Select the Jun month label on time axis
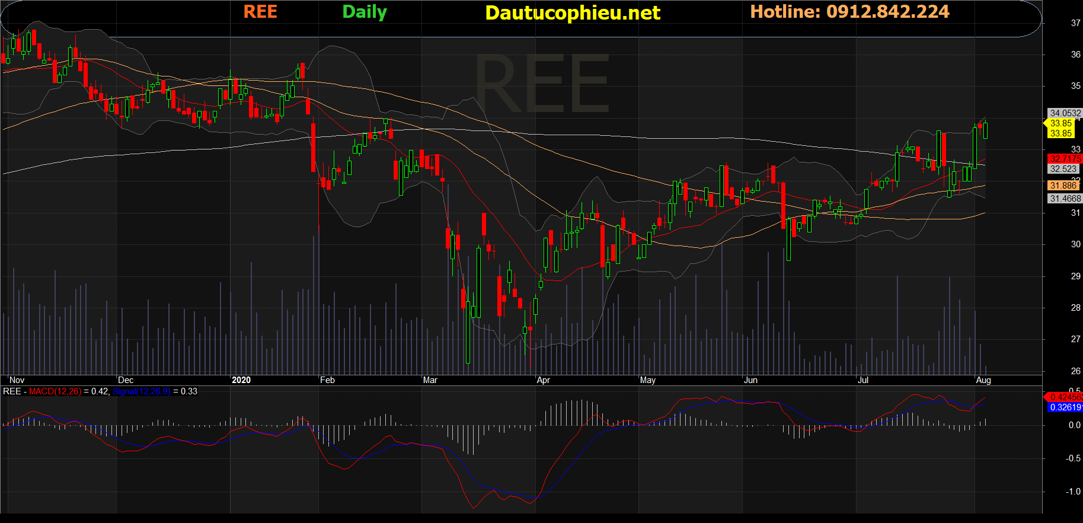The height and width of the screenshot is (523, 1083). point(751,380)
